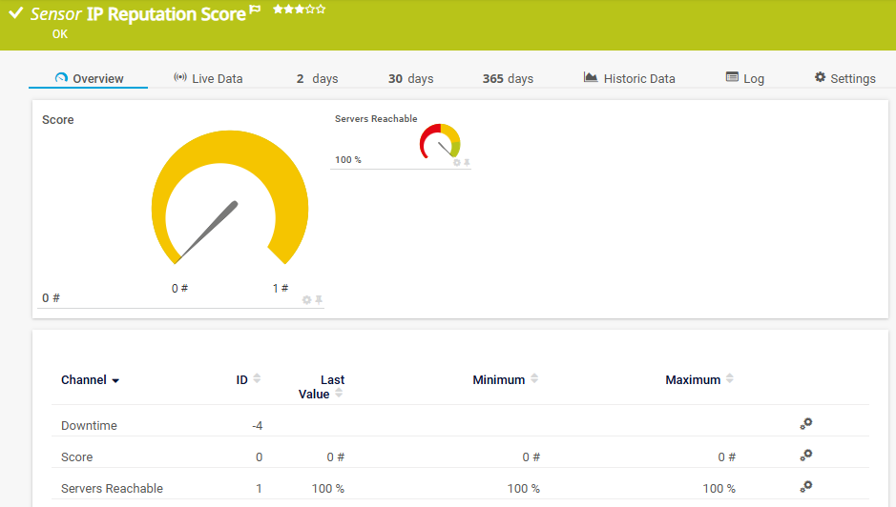Viewport: 896px width, 507px height.
Task: Edit Downtime channel settings gear
Action: tap(805, 424)
